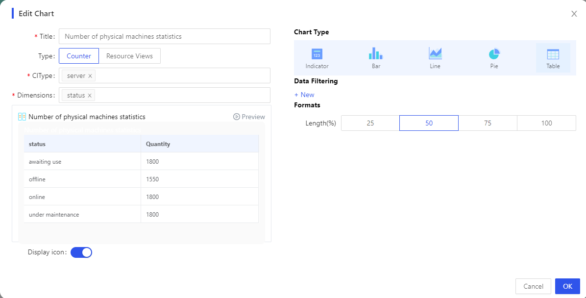Close the Edit Chart dialog

574,14
